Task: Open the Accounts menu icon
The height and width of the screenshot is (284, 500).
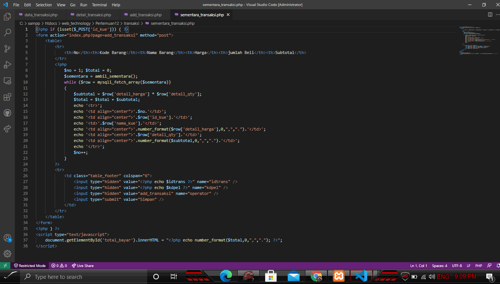Action: (7, 238)
